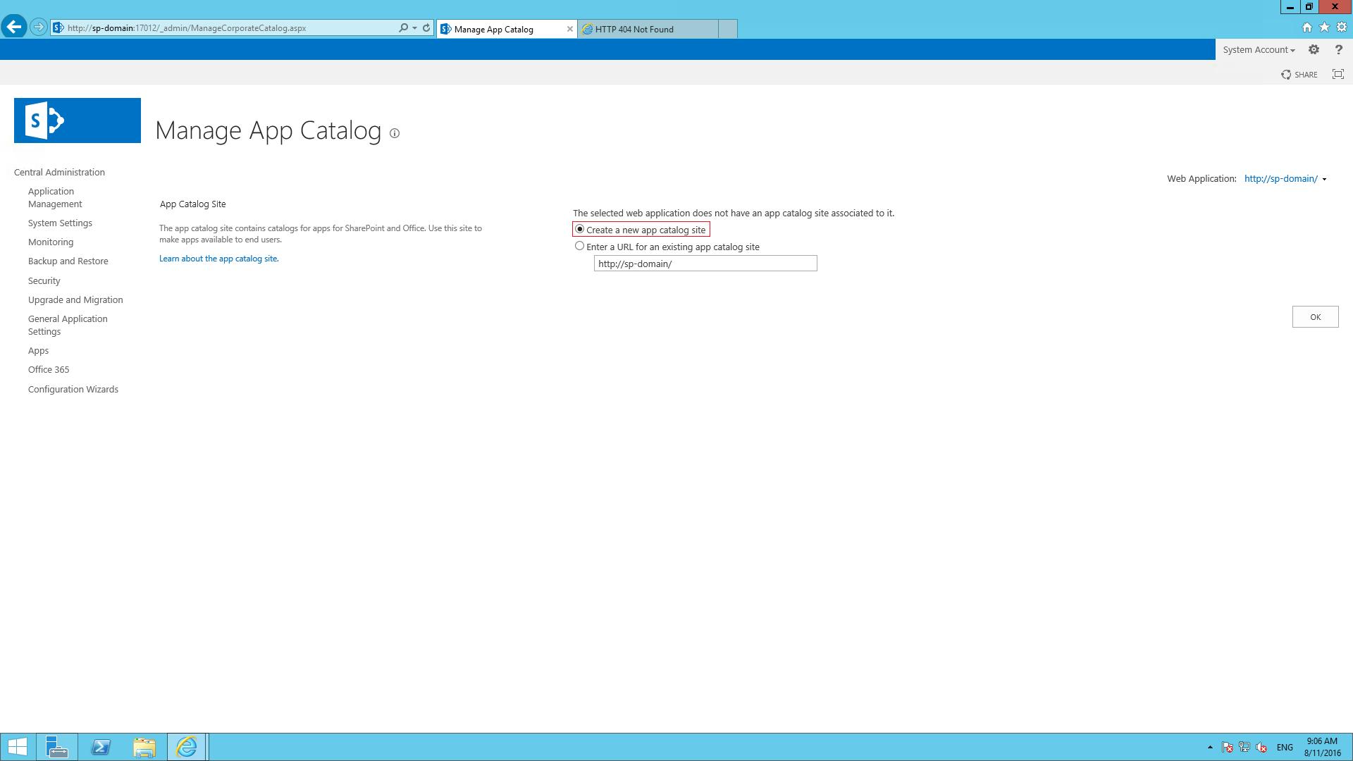The width and height of the screenshot is (1353, 761).
Task: Expand the System Account menu
Action: [x=1259, y=49]
